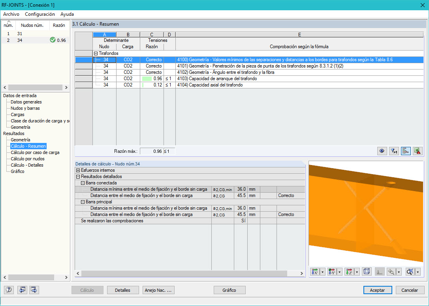The width and height of the screenshot is (429, 306).
Task: Click column E header
Action: (299, 34)
